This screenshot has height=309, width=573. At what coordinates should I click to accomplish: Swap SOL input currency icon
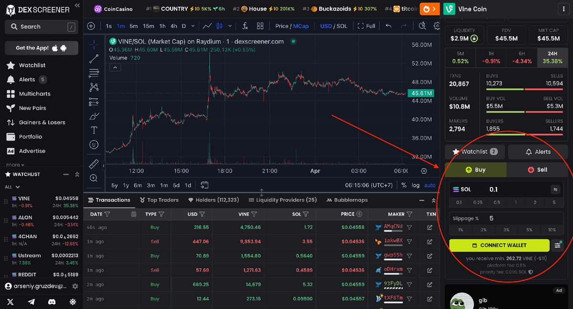click(x=555, y=189)
